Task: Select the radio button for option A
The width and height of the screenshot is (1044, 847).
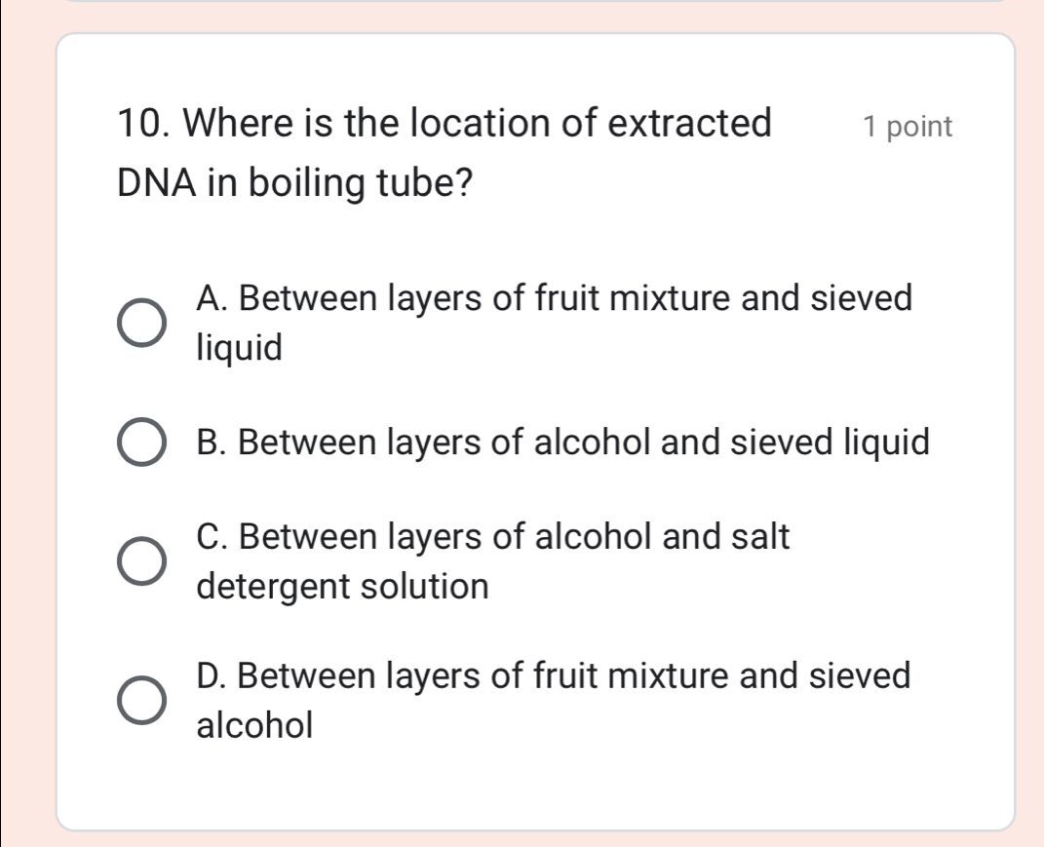Action: (140, 323)
